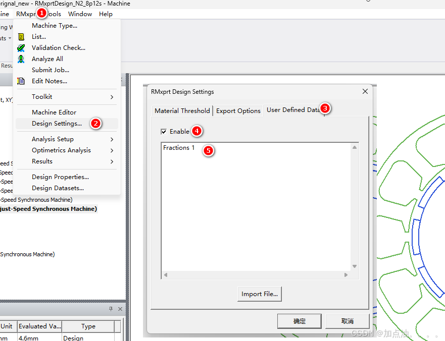Click the Analyze All icon
Screen dimensions: 445x341
point(21,59)
